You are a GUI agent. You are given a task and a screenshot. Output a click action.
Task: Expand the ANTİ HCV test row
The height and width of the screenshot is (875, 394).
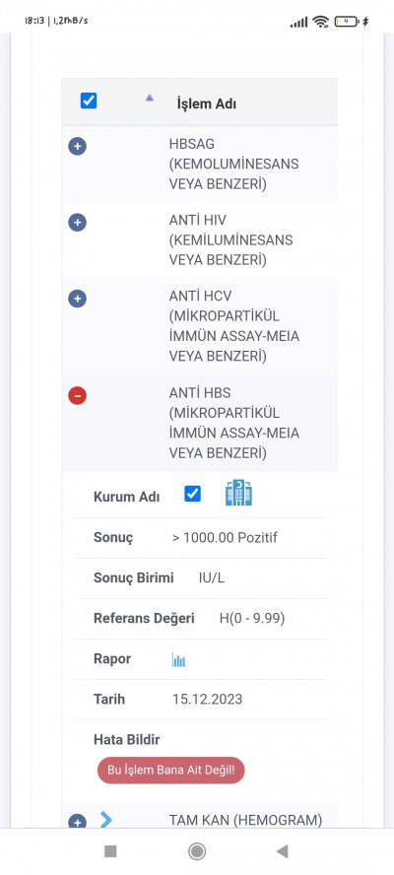tap(77, 299)
